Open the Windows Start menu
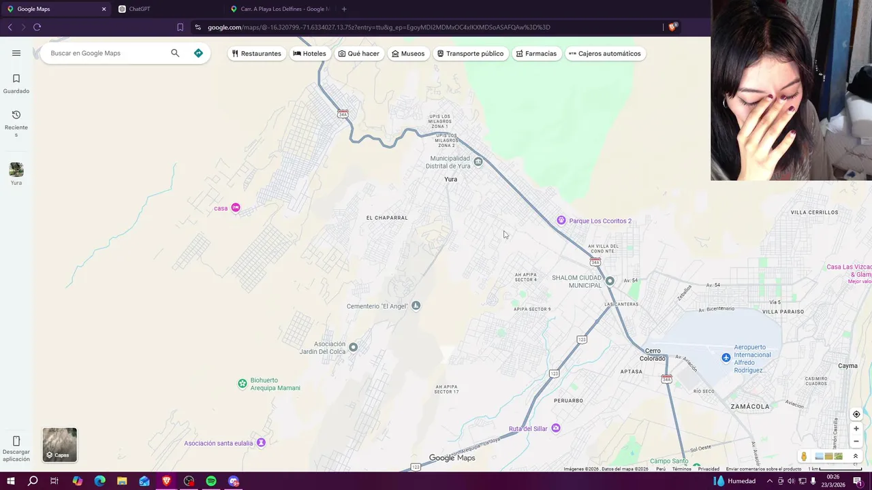Screen dimensions: 872x490 pos(11,481)
